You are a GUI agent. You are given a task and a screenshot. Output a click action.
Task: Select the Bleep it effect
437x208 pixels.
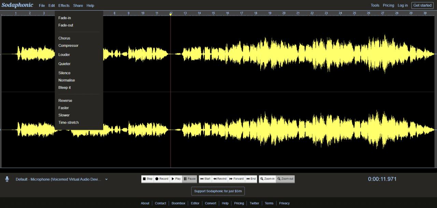tap(65, 87)
